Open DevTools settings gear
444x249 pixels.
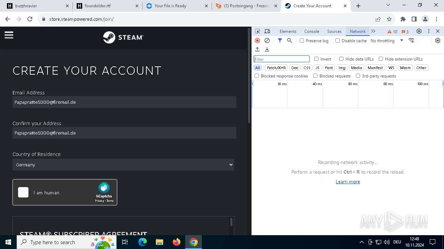point(419,31)
